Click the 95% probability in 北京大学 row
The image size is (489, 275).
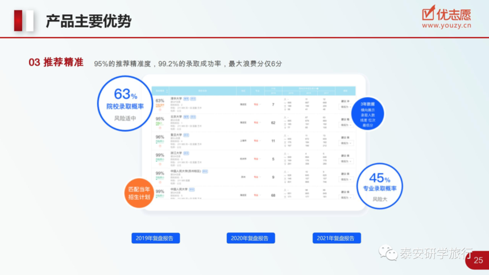pyautogui.click(x=160, y=119)
